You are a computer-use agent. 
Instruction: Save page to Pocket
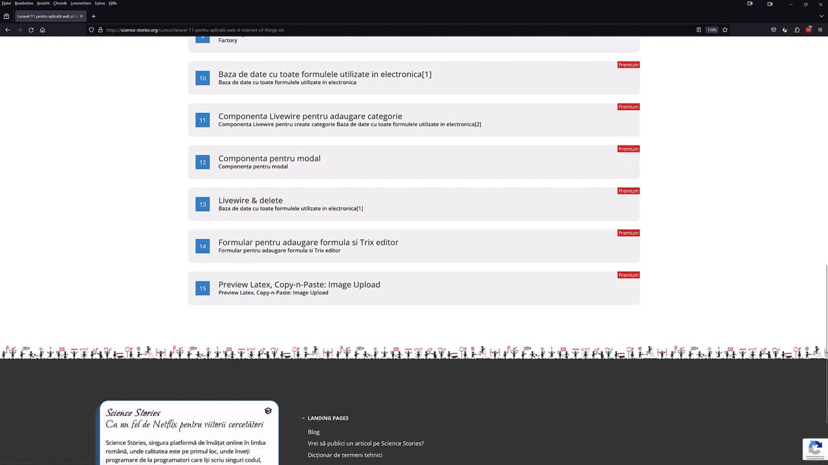click(774, 30)
